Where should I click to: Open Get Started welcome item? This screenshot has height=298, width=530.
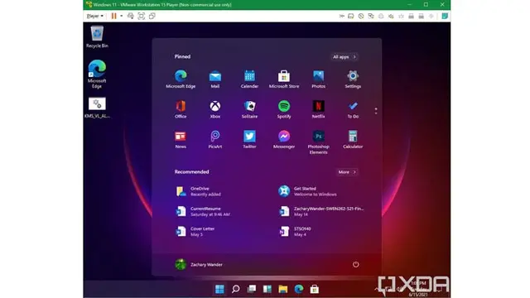click(307, 191)
